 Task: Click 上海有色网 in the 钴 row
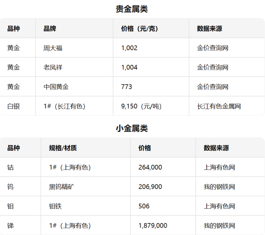point(219,167)
